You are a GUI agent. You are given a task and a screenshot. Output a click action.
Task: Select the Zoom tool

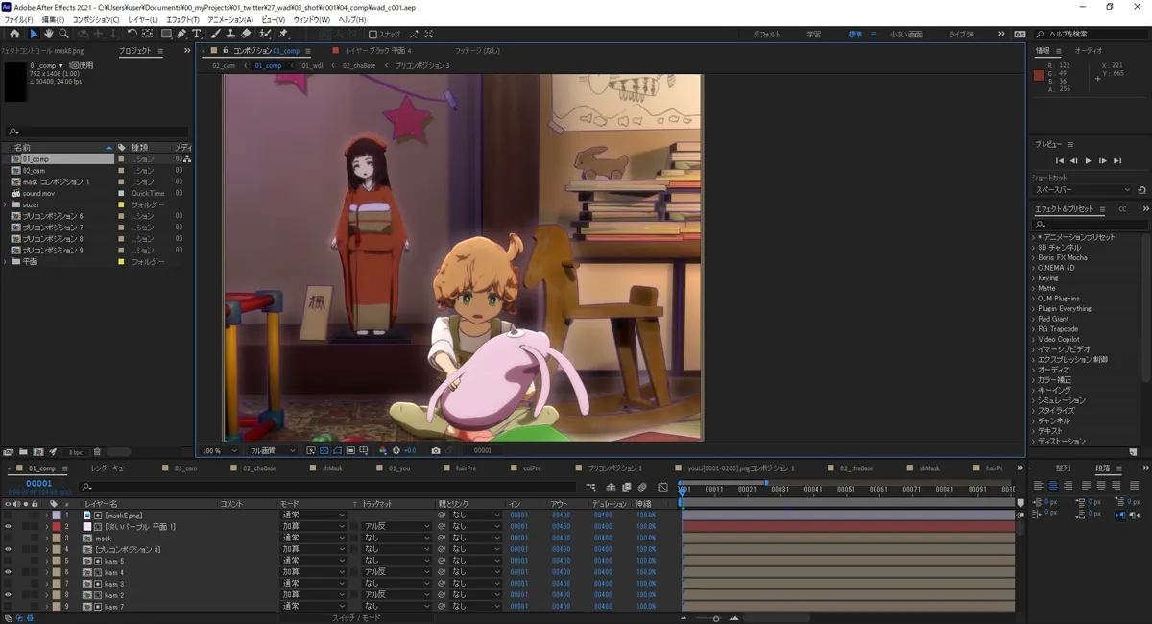[x=62, y=34]
